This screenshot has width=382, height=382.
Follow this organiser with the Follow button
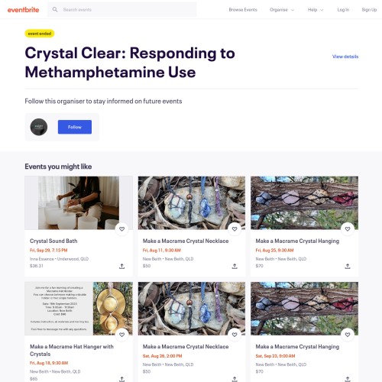75,127
